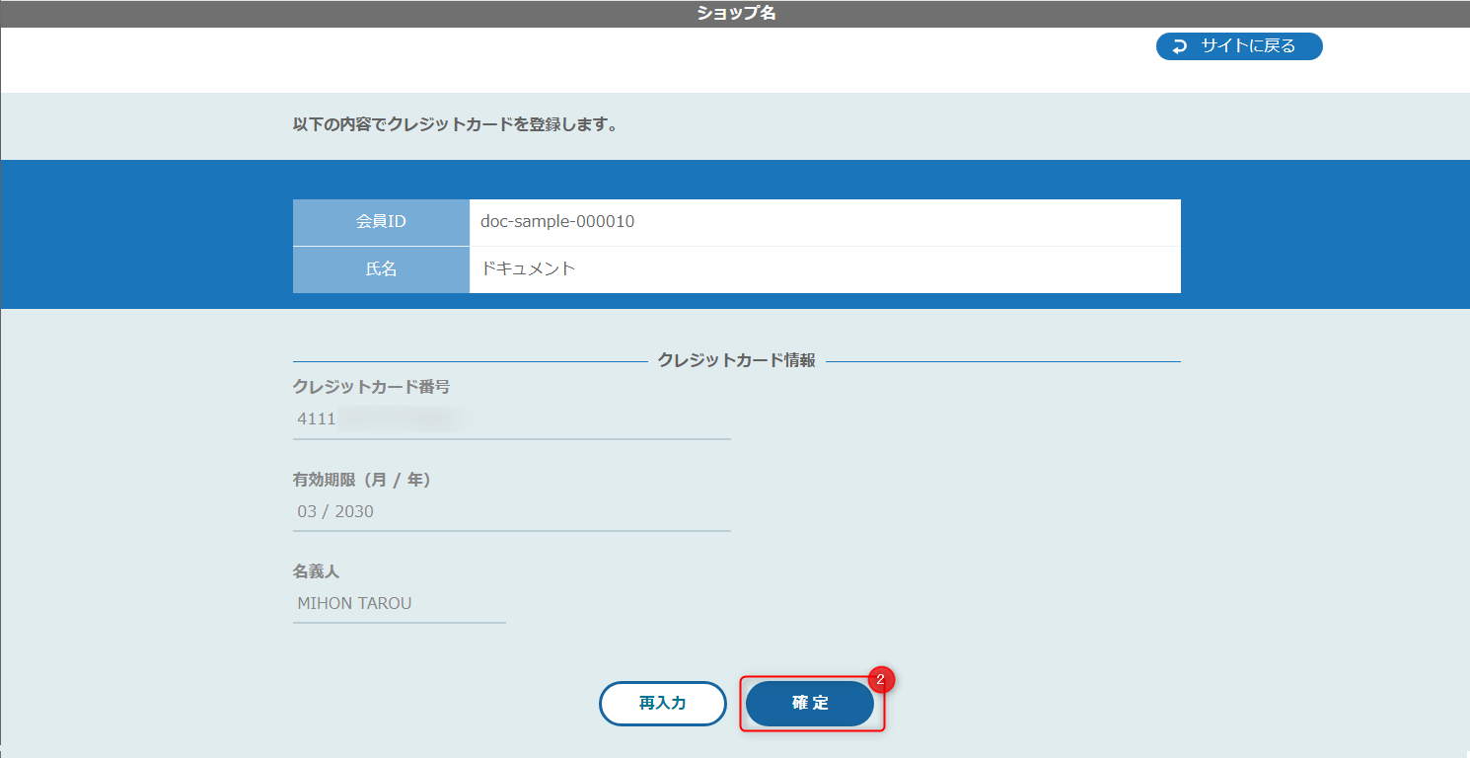Viewport: 1470px width, 758px height.
Task: Click the クレジットカード番号 field label
Action: (371, 387)
